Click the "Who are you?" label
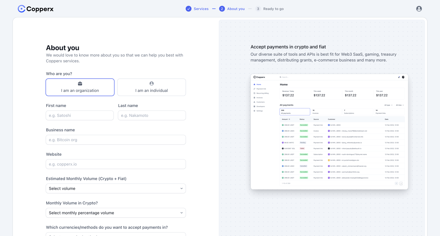The width and height of the screenshot is (440, 236). tap(59, 74)
